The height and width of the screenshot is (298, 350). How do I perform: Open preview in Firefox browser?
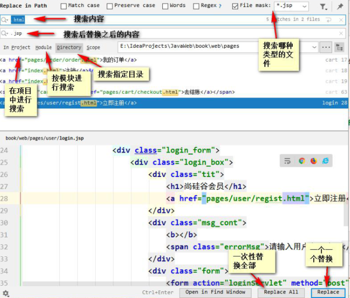314,161
